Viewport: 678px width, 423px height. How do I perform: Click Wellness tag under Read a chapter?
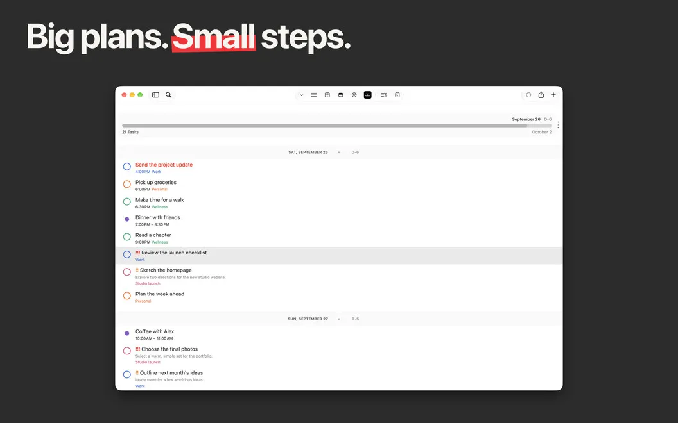160,242
